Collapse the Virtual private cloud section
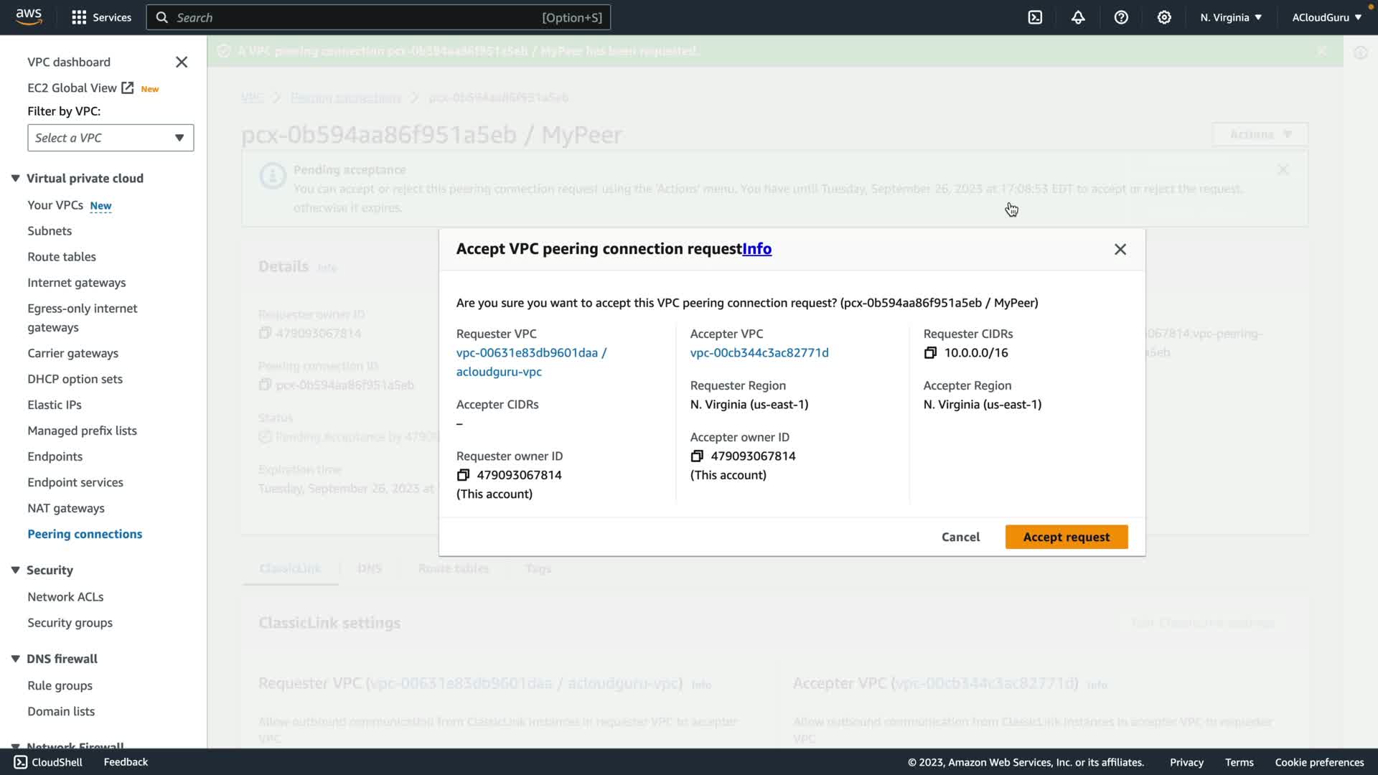 click(15, 178)
